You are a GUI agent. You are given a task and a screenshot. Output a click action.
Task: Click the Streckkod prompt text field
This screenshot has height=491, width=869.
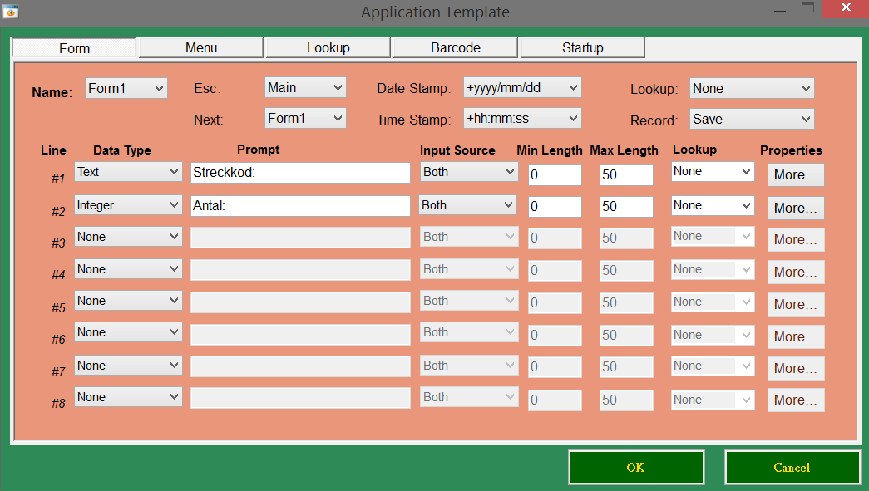tap(300, 173)
